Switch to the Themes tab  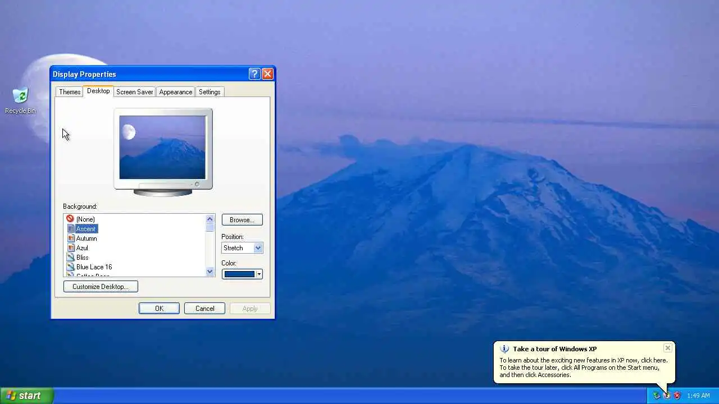70,92
